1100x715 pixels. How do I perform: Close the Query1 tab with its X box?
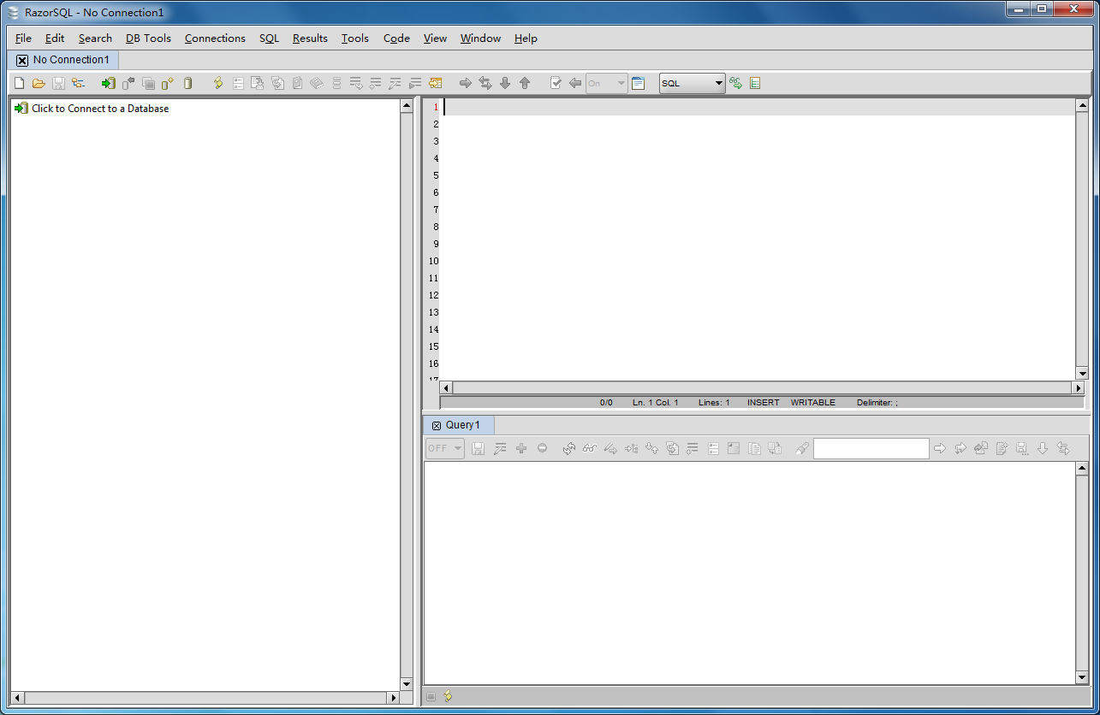point(437,426)
